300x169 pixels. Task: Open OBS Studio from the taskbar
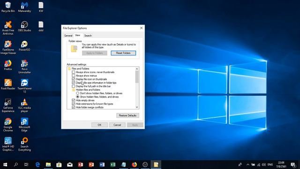[x=145, y=165]
